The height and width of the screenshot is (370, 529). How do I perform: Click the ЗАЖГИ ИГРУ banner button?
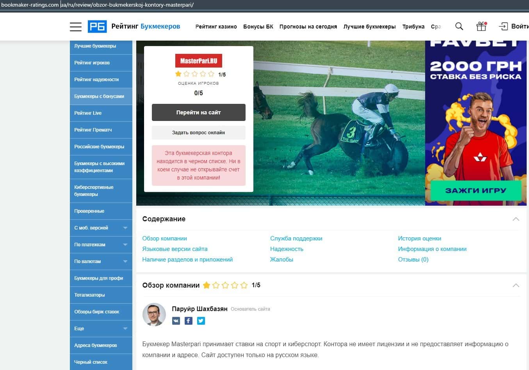pos(476,190)
